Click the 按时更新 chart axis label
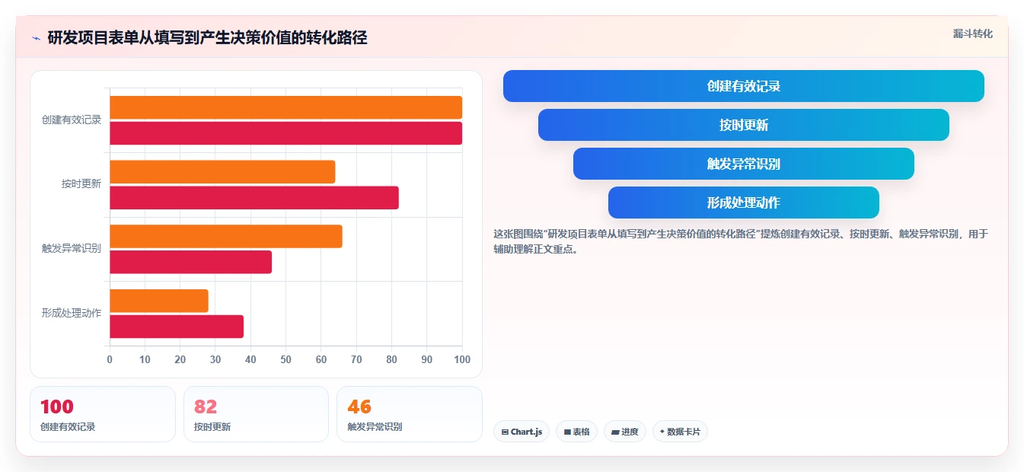 coord(81,183)
